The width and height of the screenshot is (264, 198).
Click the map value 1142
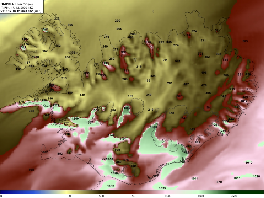pyautogui.click(x=111, y=135)
